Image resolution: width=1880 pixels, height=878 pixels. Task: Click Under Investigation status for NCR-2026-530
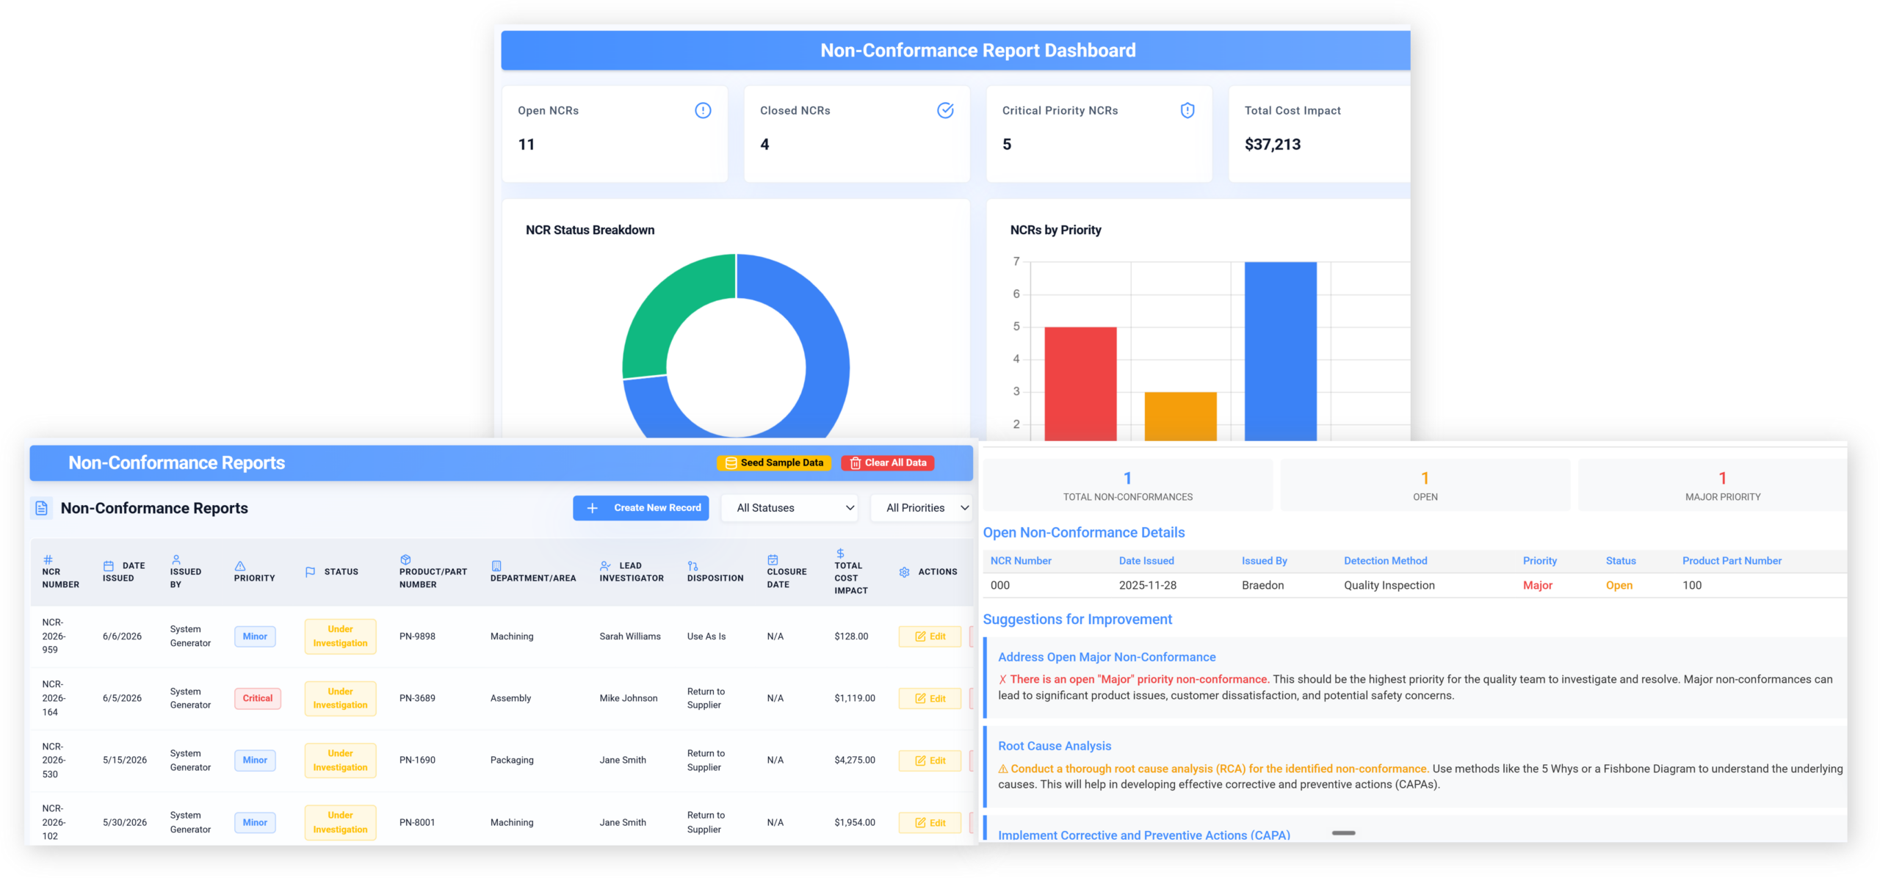point(340,761)
